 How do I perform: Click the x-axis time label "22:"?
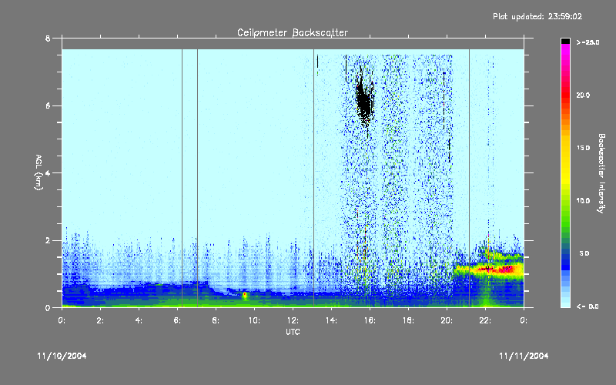485,320
